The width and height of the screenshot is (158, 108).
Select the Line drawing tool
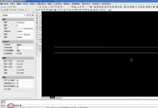coord(40,14)
